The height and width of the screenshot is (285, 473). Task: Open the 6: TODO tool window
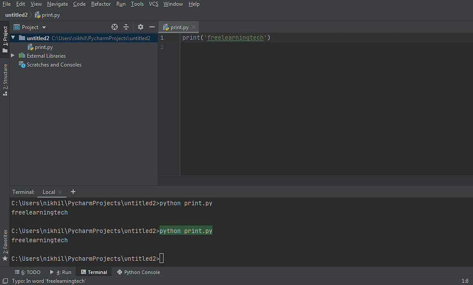click(27, 272)
